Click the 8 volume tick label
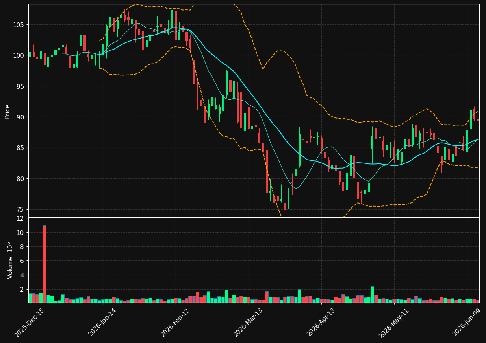This screenshot has height=343, width=486. 23,247
